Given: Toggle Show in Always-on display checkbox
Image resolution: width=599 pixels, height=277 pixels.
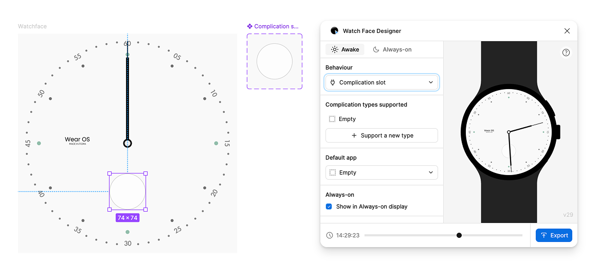Looking at the screenshot, I should 329,206.
